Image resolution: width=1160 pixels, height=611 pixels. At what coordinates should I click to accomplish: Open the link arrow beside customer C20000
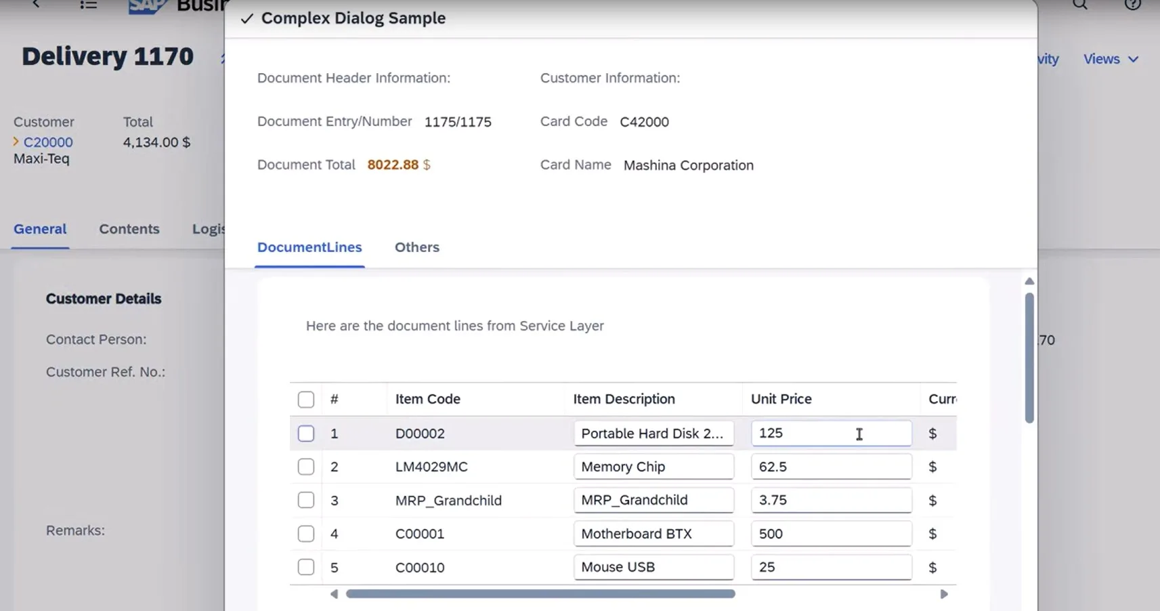16,142
